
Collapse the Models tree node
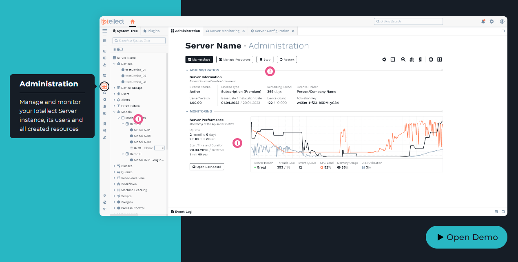[115, 112]
